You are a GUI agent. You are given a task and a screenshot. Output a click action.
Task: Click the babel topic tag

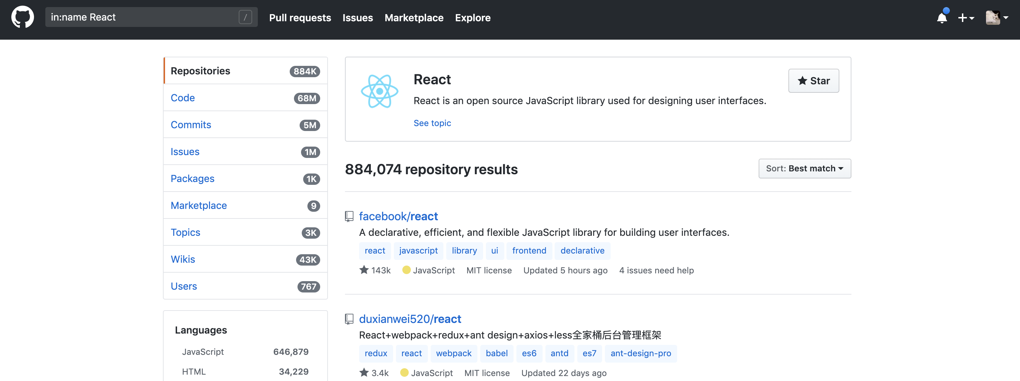tap(497, 353)
